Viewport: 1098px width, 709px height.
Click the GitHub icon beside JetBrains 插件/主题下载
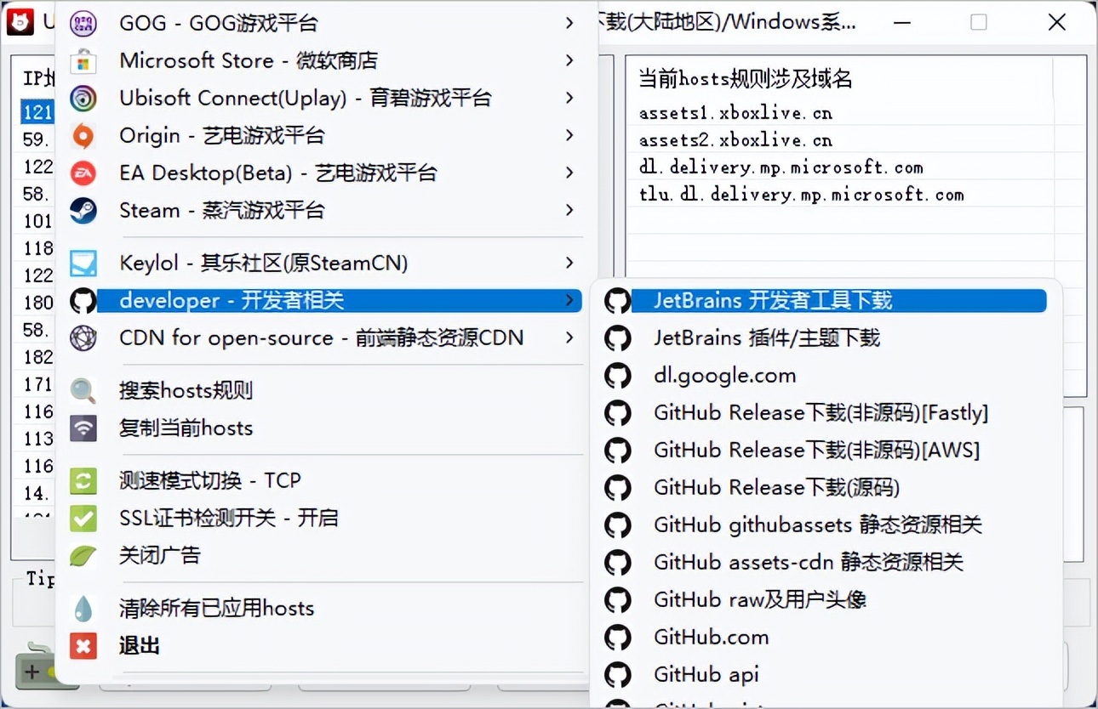(617, 338)
